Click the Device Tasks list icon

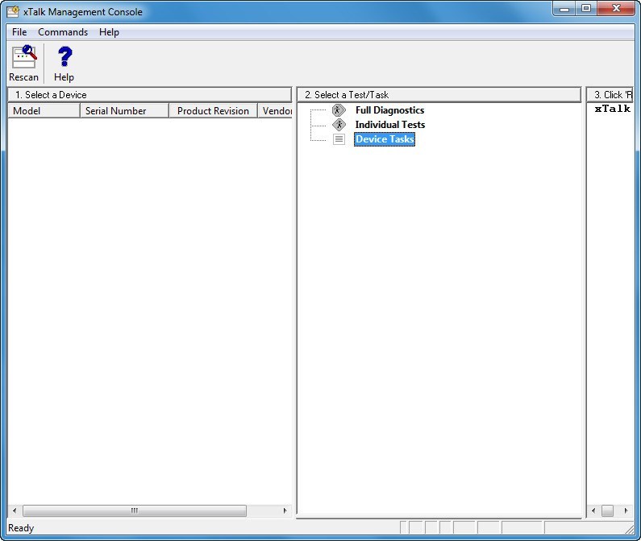[x=339, y=139]
